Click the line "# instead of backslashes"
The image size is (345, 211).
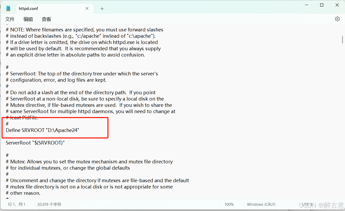click(81, 36)
